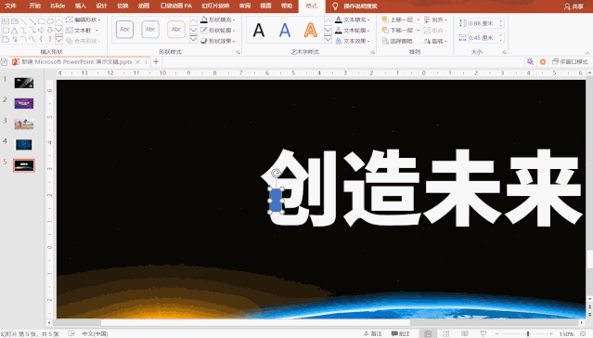Select the right brace shape
The image size is (593, 338).
(50, 39)
